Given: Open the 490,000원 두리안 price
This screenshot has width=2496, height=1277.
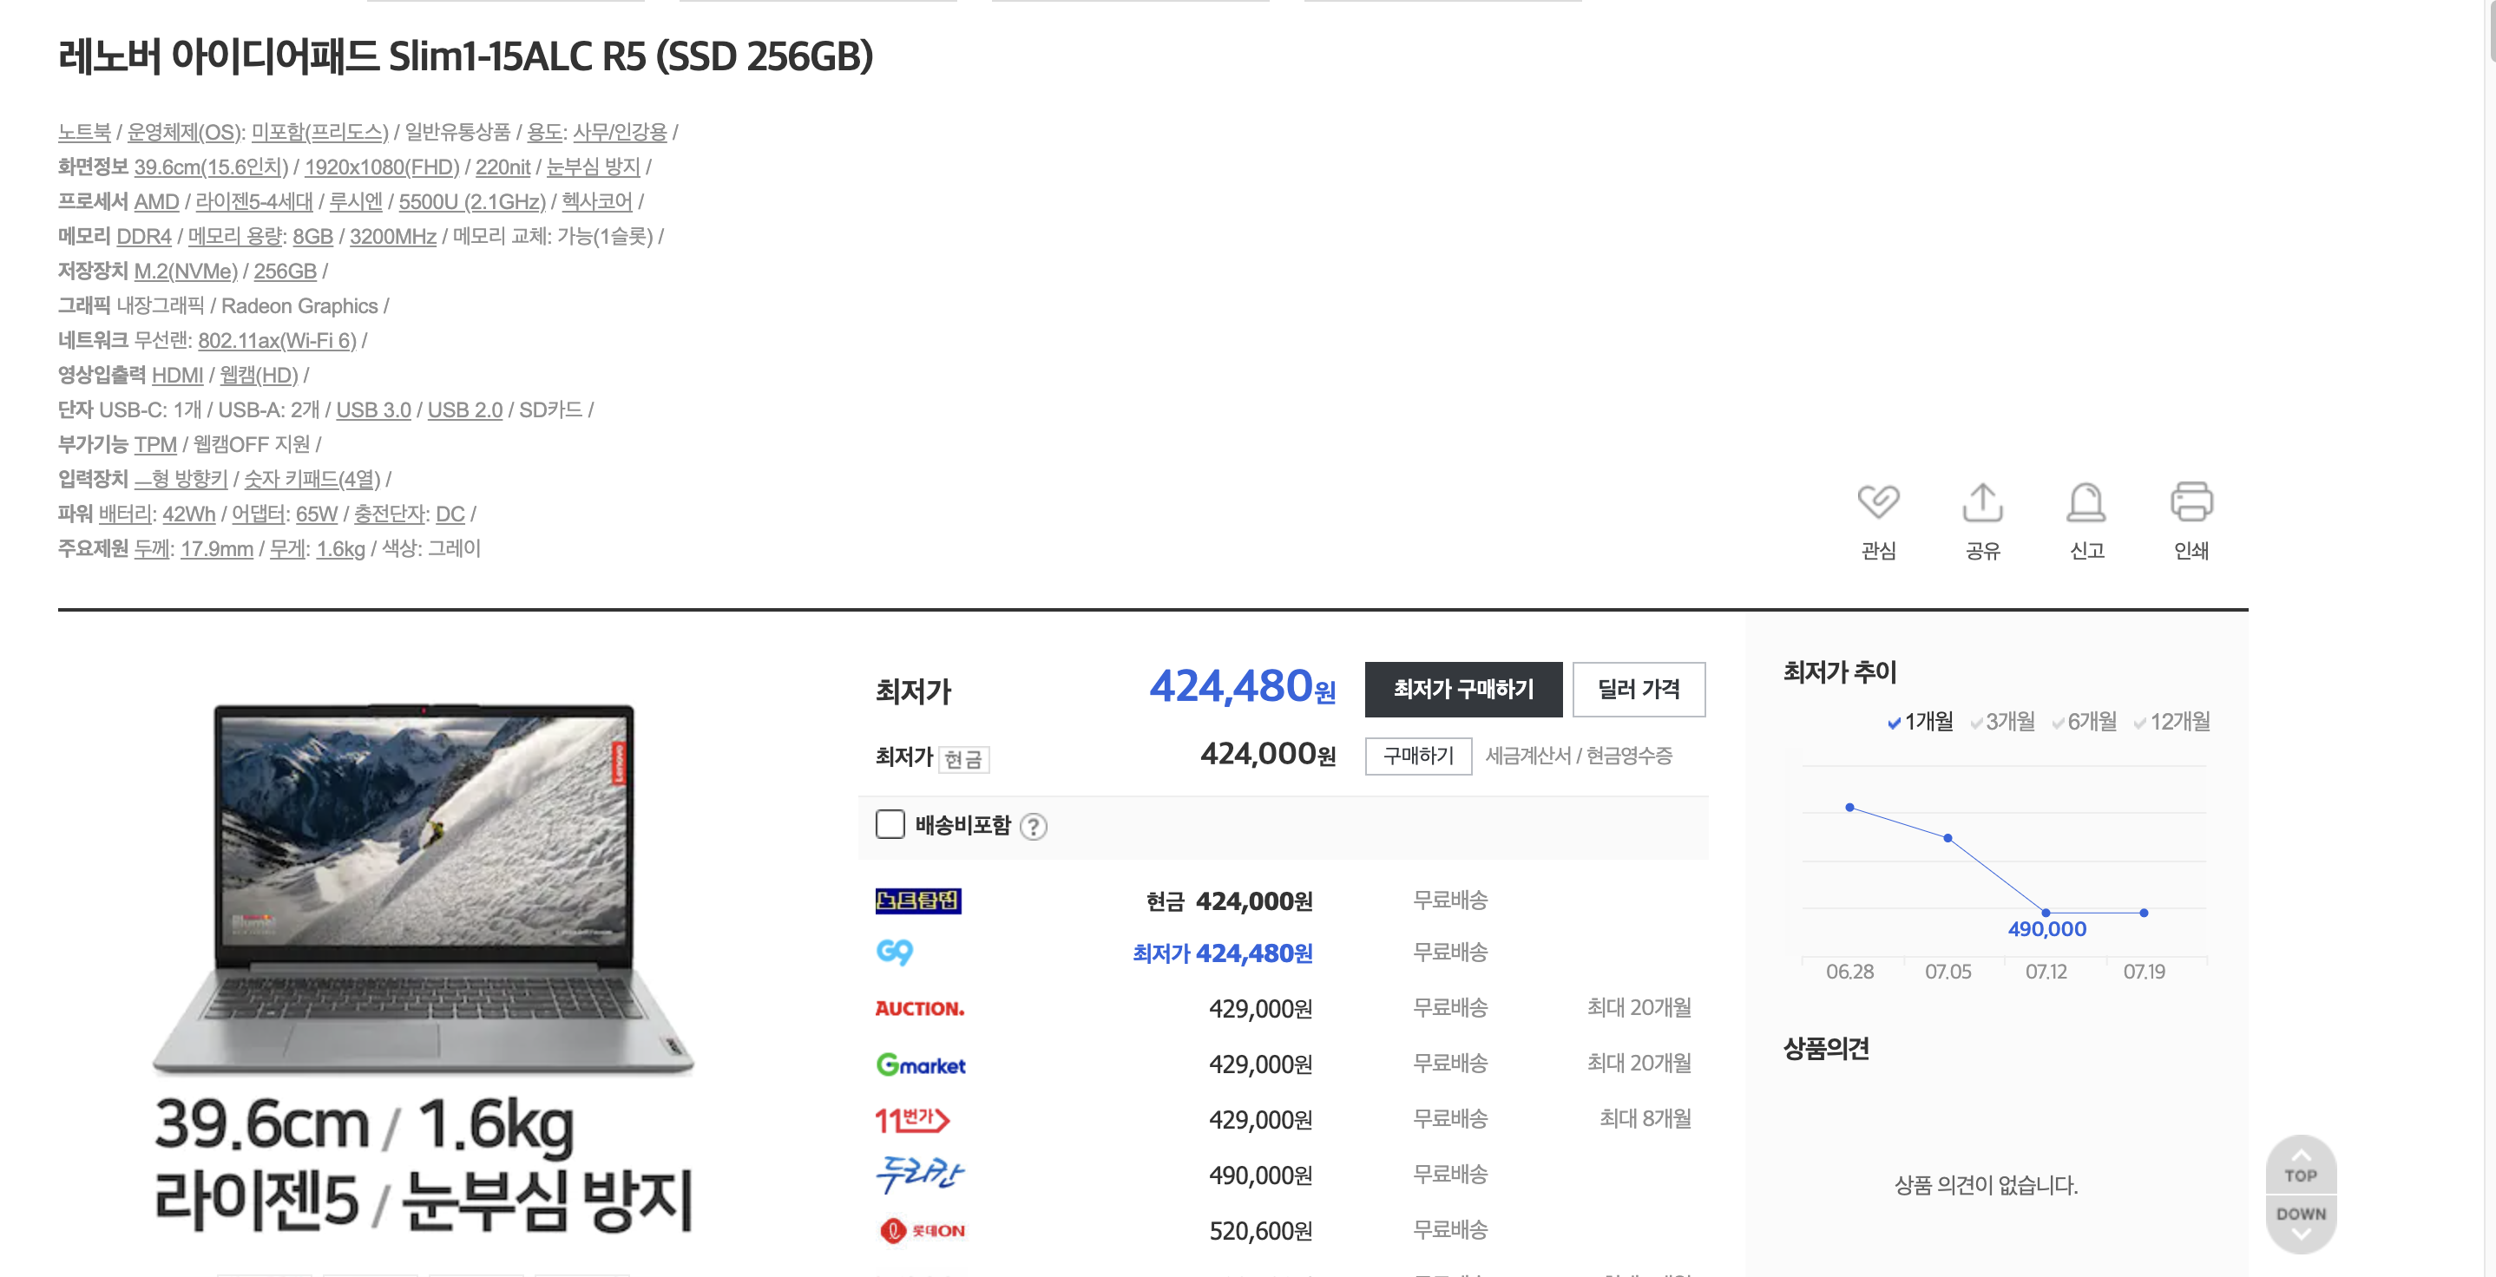Looking at the screenshot, I should click(1261, 1175).
